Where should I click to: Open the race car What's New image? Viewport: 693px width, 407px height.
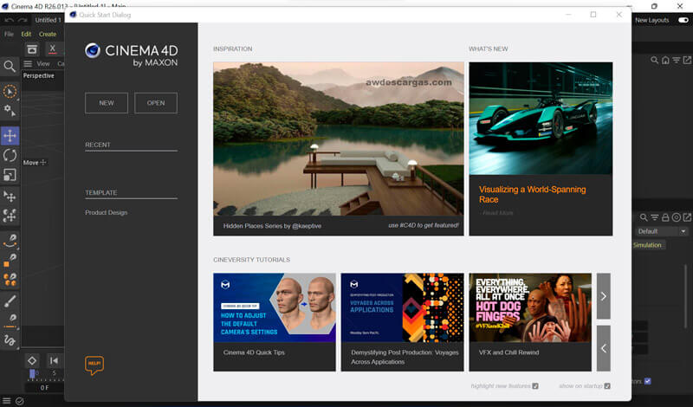pos(541,119)
